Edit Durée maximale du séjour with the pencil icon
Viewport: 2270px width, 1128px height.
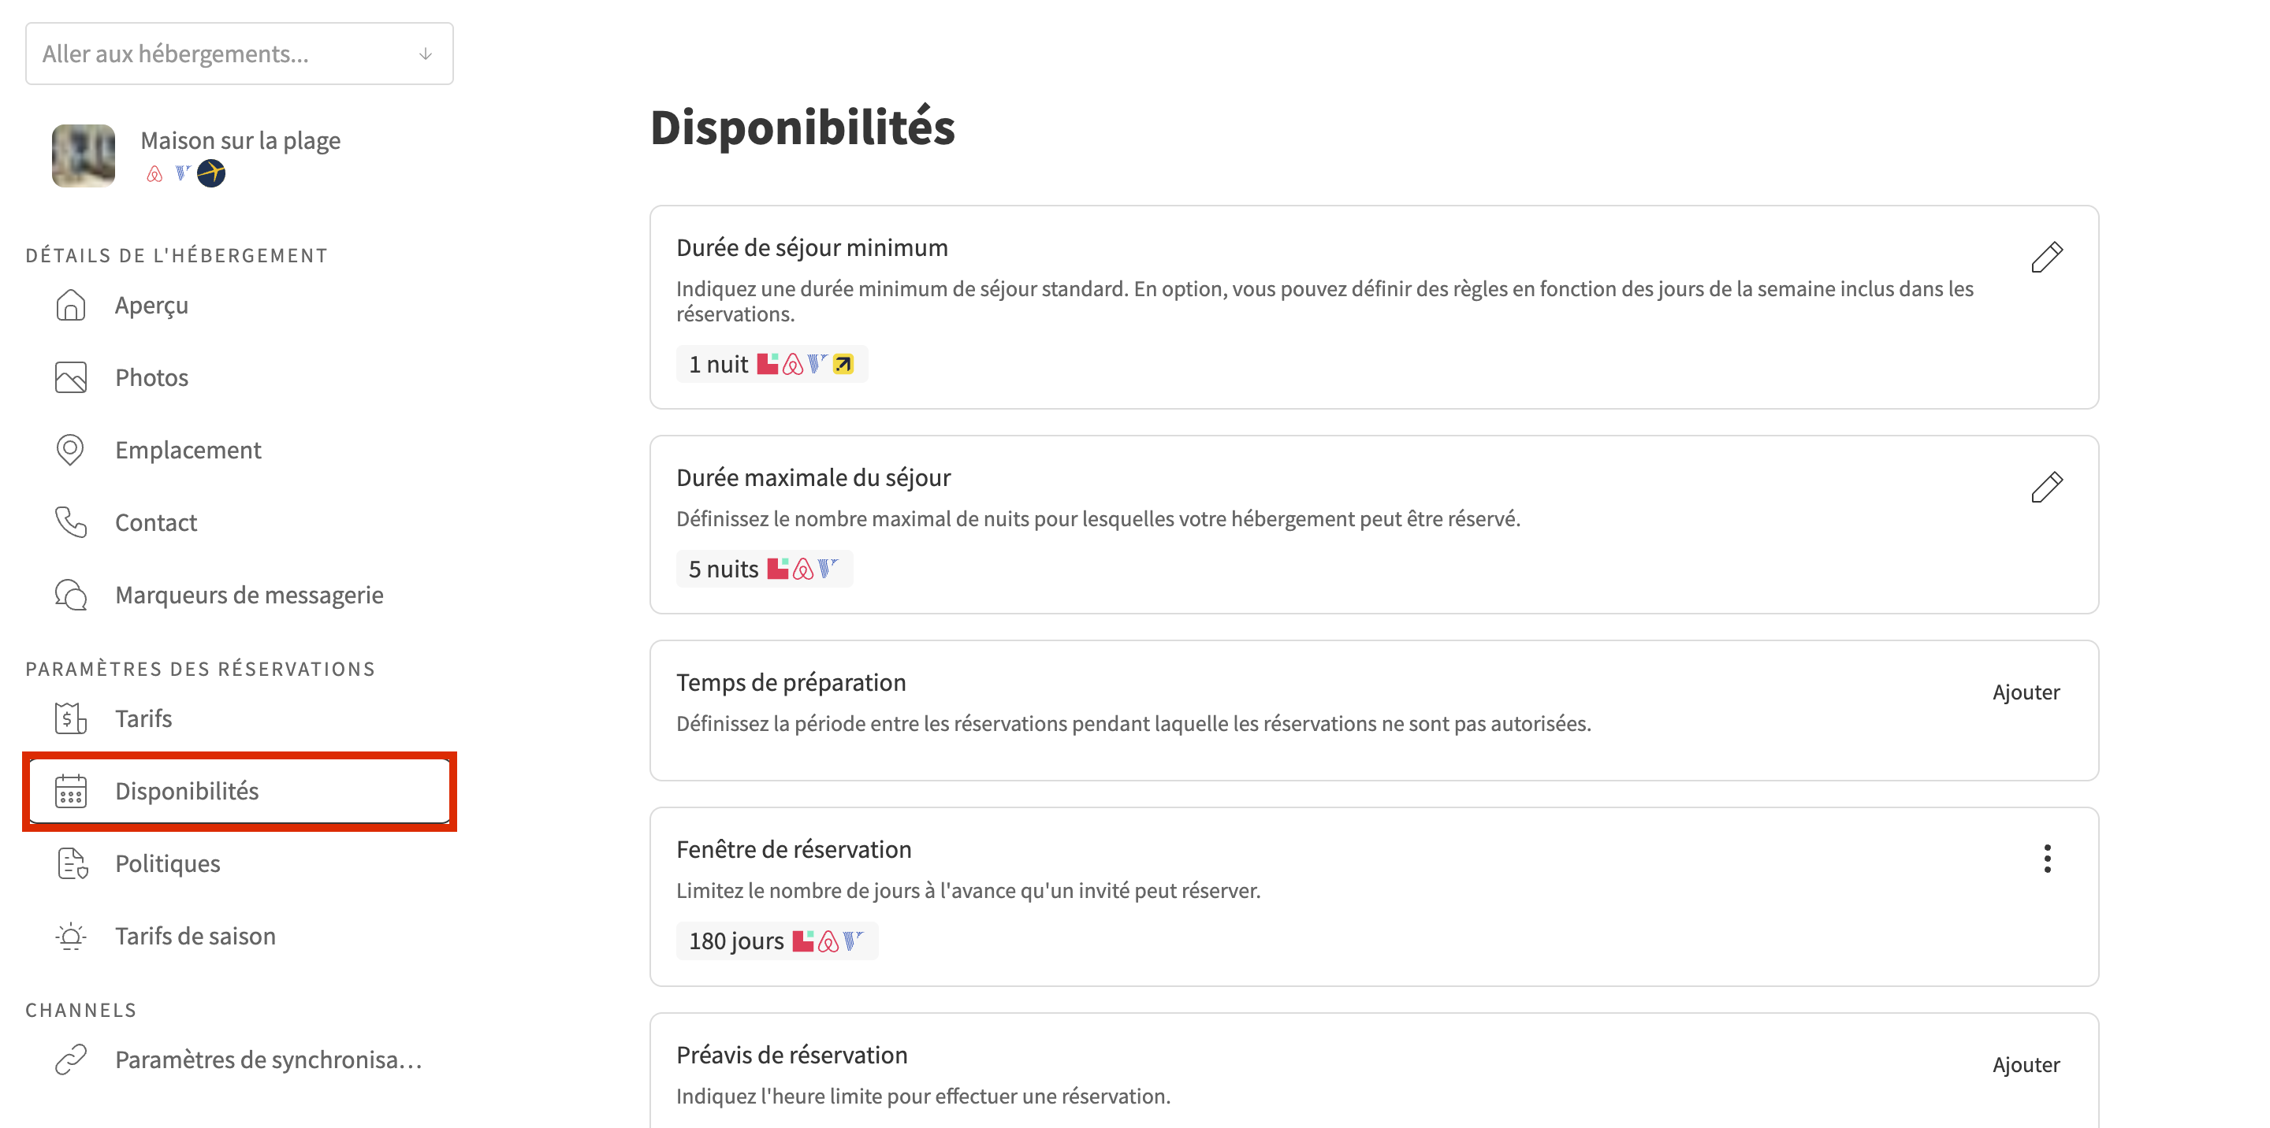click(2046, 487)
